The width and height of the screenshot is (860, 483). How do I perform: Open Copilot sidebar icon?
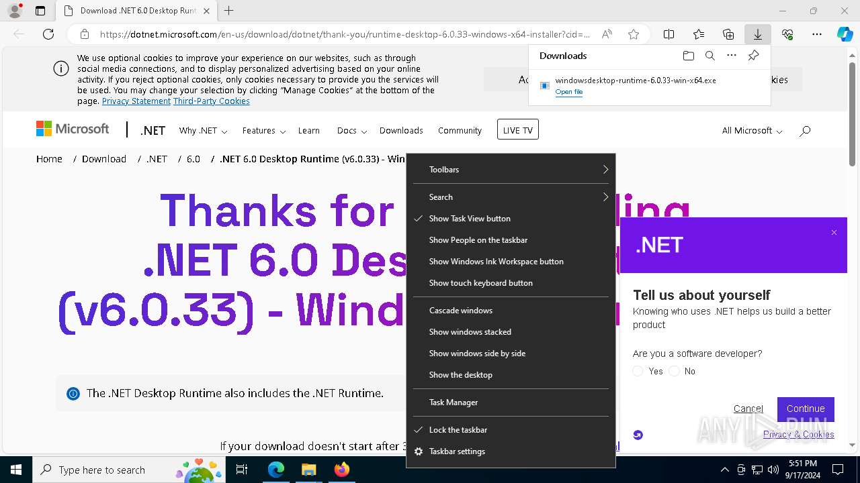click(x=845, y=34)
